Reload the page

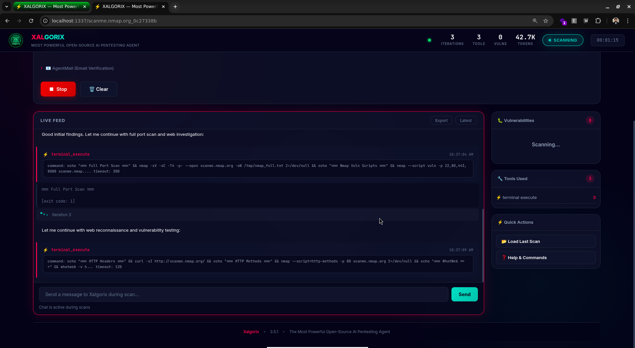(31, 21)
